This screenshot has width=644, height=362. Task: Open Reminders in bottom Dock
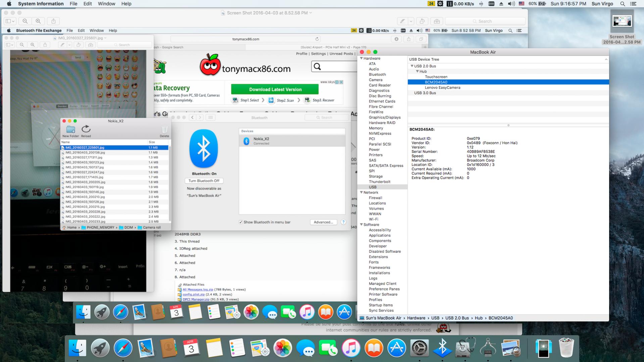click(x=237, y=348)
